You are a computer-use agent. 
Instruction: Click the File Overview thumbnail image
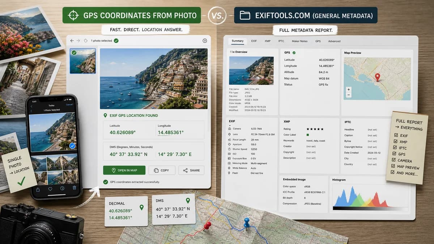[x=251, y=70]
